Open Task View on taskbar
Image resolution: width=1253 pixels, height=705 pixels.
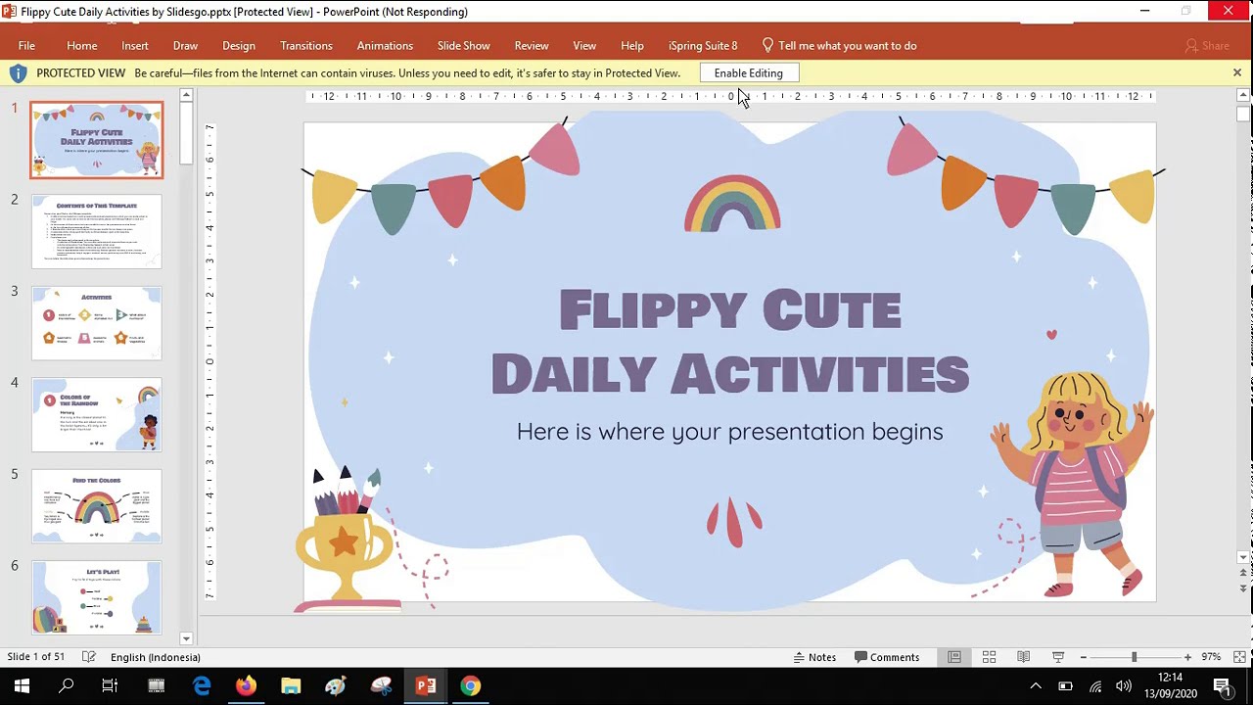[x=110, y=686]
